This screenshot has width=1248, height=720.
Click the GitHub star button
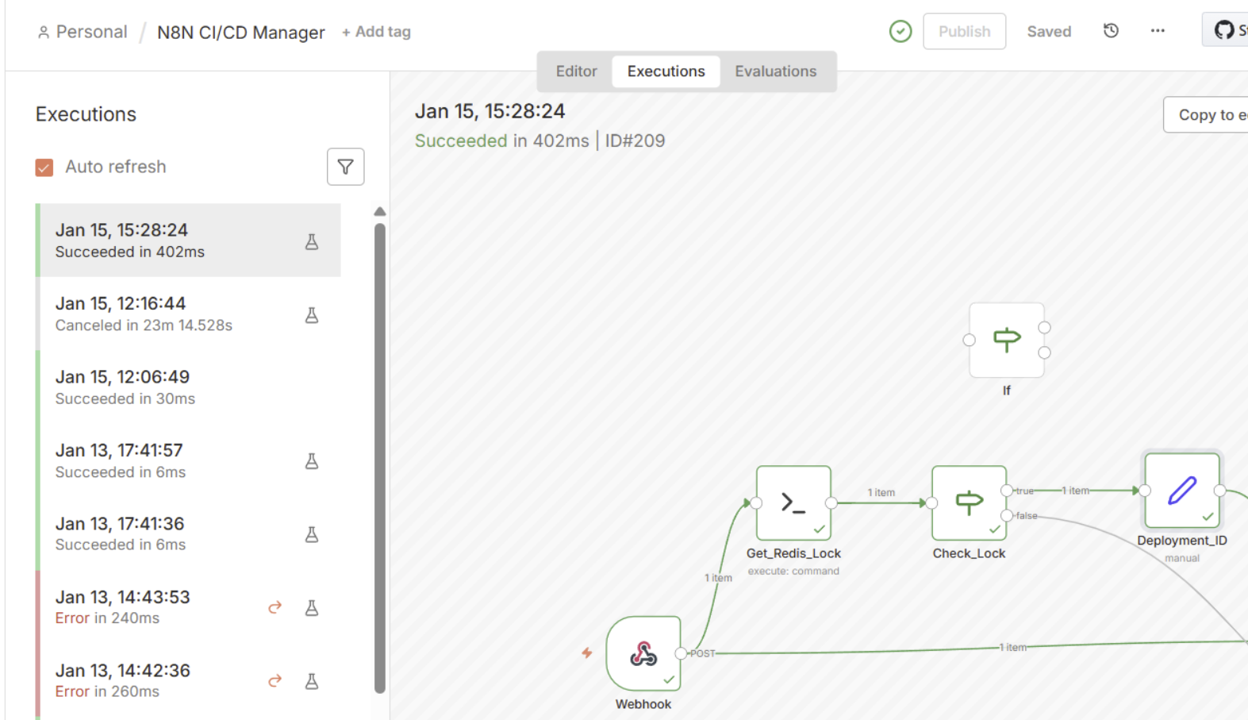(x=1225, y=30)
